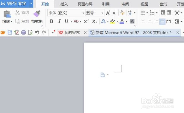Click distributed alignment icon
Image resolution: width=184 pixels, height=113 pixels.
tap(169, 22)
